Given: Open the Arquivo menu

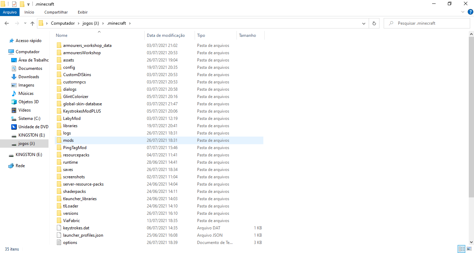Looking at the screenshot, I should [10, 12].
